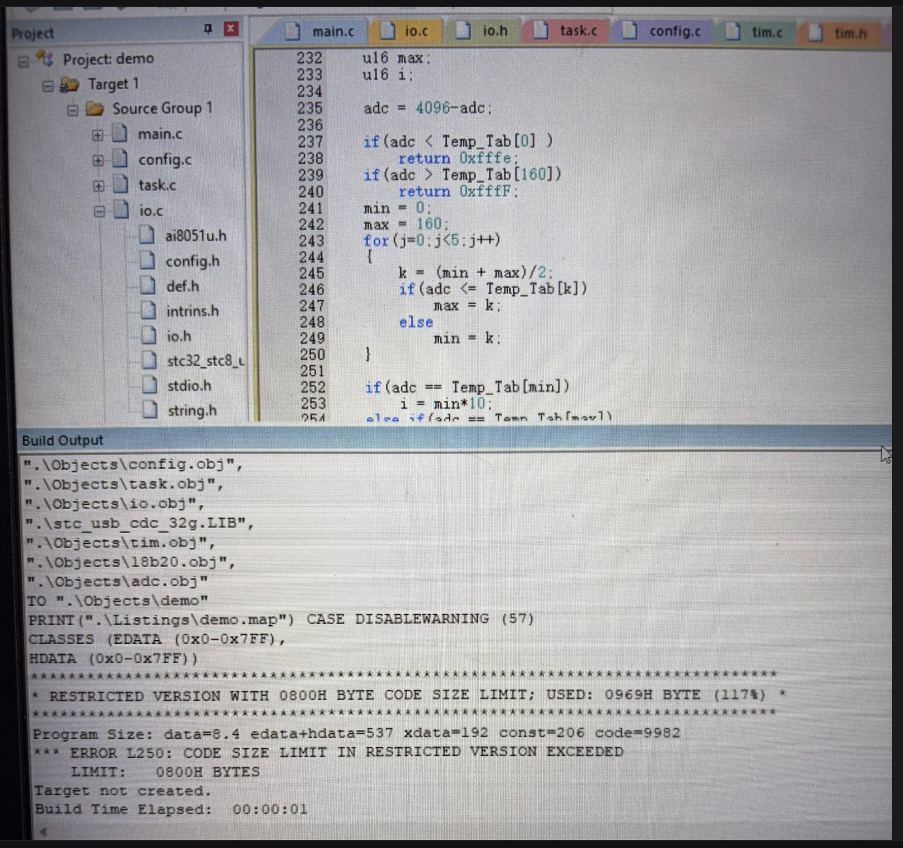Click the 'k = (min + max)/2;' code line

[x=476, y=273]
